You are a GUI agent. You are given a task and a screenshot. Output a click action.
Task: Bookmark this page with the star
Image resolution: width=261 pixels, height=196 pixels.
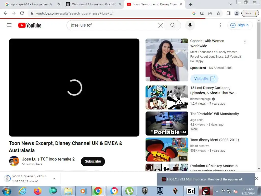(x=218, y=13)
